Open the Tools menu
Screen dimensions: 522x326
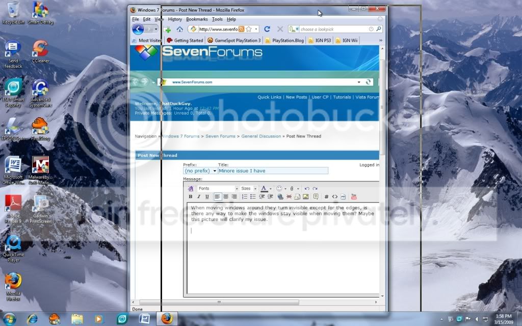(x=217, y=19)
